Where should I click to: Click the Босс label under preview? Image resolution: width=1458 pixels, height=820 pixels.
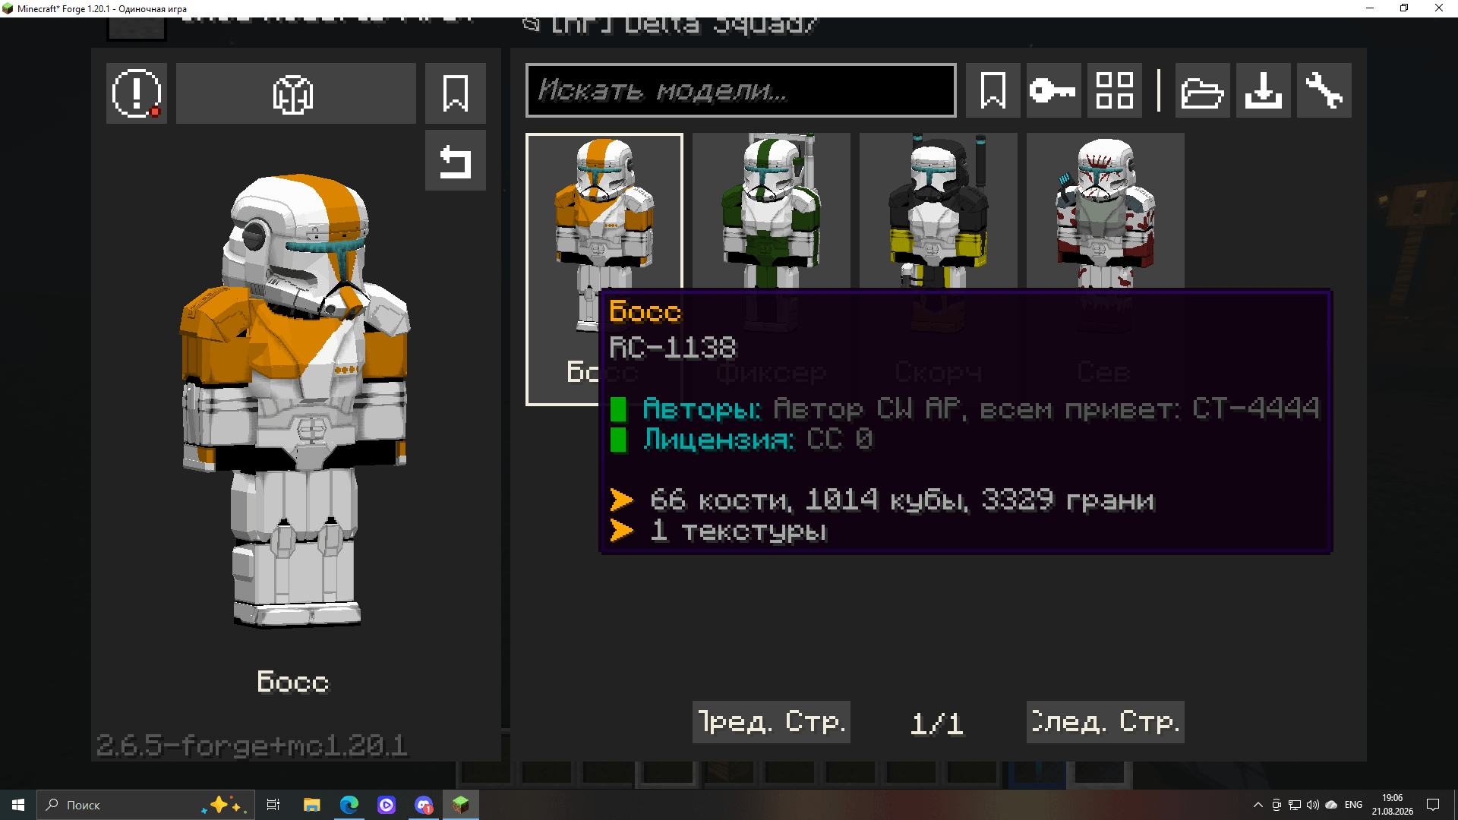coord(293,682)
